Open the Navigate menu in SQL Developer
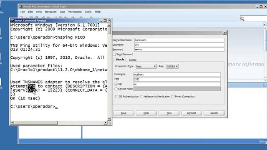The width and height of the screenshot is (267, 150). click(51, 12)
